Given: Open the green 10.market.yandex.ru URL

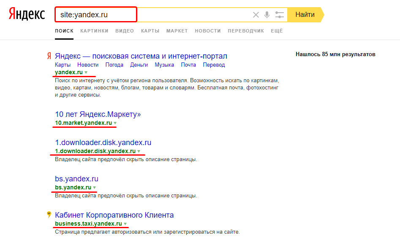Looking at the screenshot, I should click(83, 123).
